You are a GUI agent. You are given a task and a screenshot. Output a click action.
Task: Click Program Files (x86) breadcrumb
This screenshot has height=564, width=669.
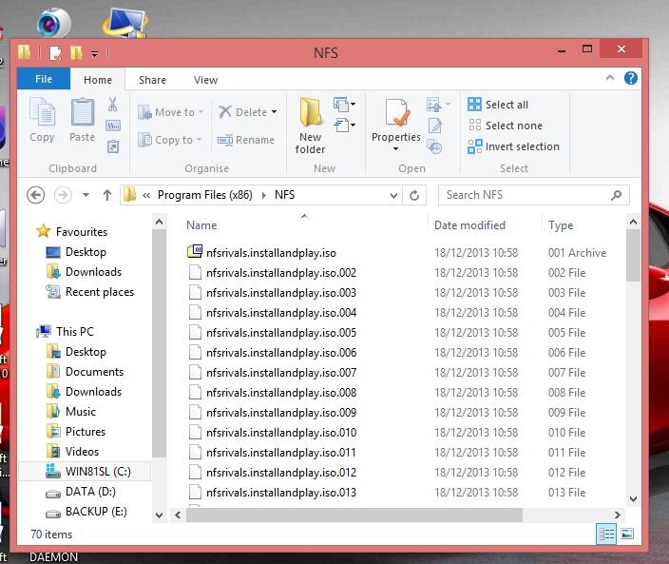coord(205,195)
